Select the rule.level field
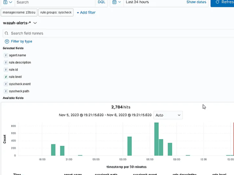The image size is (234, 175). [15, 77]
